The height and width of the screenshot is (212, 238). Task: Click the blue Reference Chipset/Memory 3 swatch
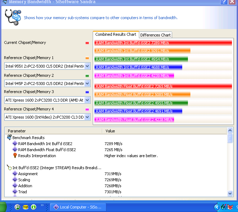click(x=87, y=92)
